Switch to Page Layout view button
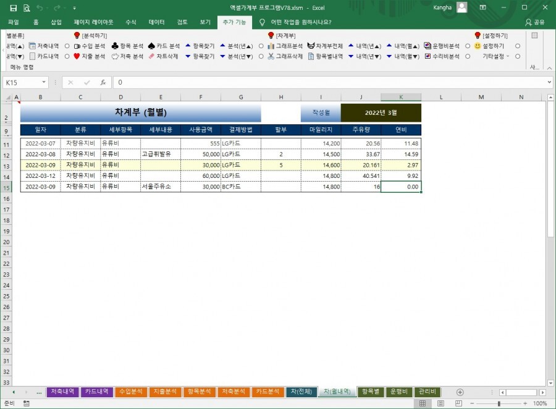Image resolution: width=556 pixels, height=409 pixels. click(440, 403)
